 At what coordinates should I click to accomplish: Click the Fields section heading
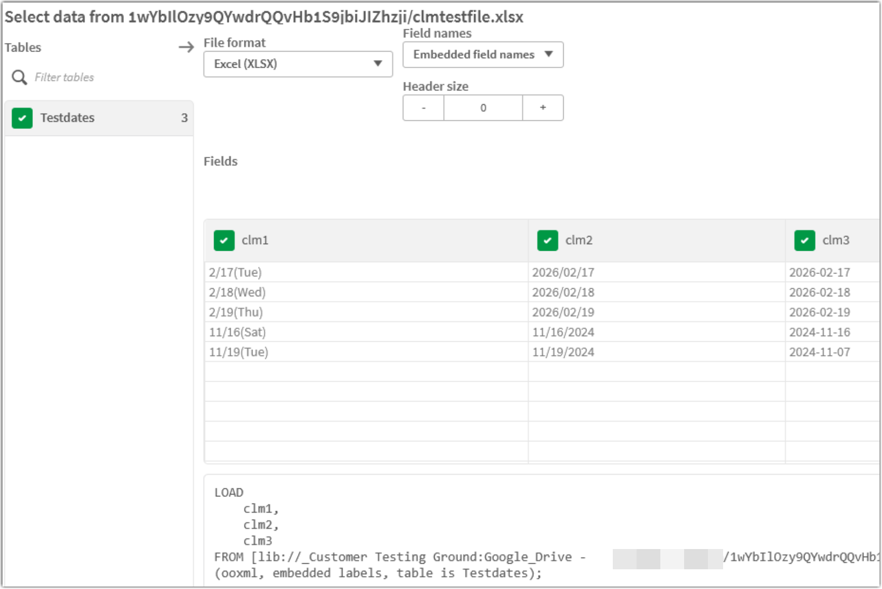pos(221,161)
